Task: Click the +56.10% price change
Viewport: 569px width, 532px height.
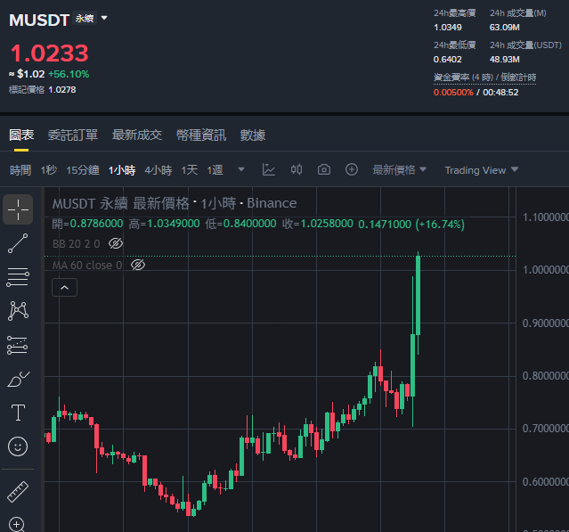Action: click(x=69, y=74)
